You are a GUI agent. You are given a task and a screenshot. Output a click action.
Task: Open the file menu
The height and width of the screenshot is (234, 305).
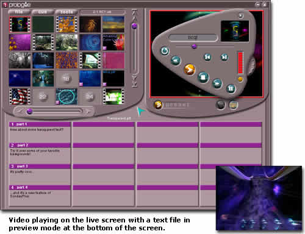pyautogui.click(x=19, y=12)
